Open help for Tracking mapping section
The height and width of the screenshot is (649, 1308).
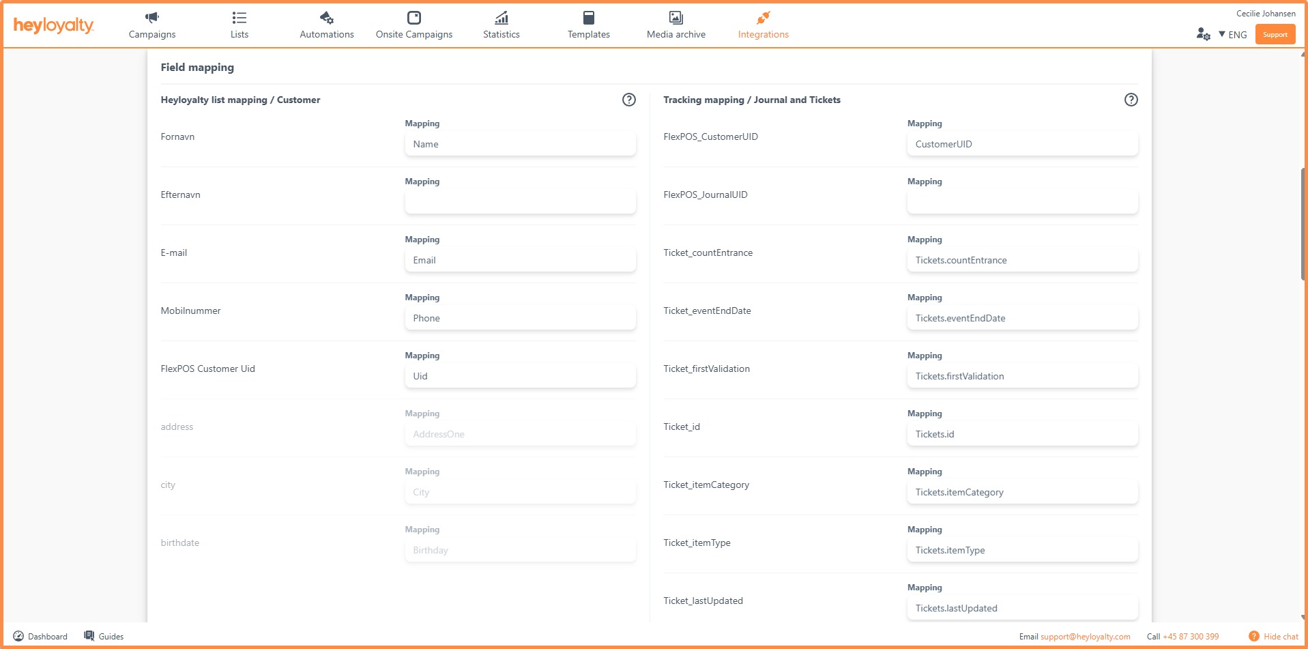click(x=1131, y=100)
